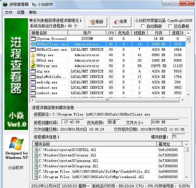Click module list scroll down arrow

186,177
